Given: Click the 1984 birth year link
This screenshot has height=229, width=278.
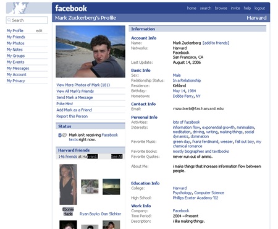Looking at the screenshot, I should pos(192,91).
